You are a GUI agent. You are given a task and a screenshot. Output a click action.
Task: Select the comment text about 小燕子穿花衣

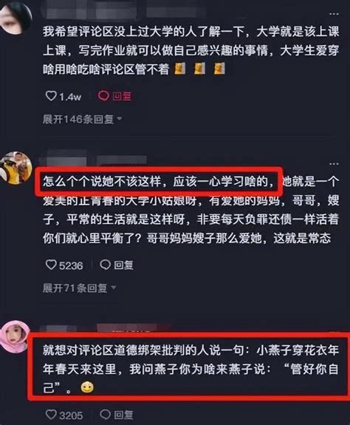(x=191, y=370)
